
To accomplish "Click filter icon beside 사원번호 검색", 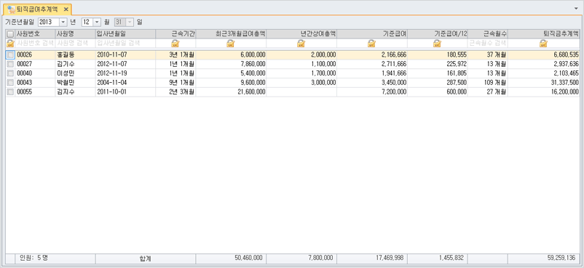I will (x=10, y=43).
